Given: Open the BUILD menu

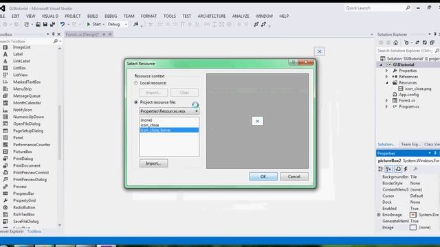Looking at the screenshot, I should [x=93, y=16].
